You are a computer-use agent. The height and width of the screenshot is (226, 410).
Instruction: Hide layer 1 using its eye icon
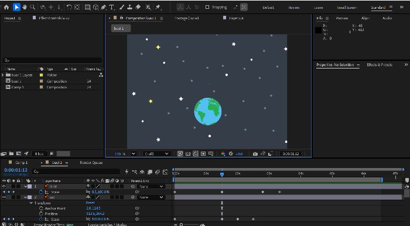tap(4, 186)
